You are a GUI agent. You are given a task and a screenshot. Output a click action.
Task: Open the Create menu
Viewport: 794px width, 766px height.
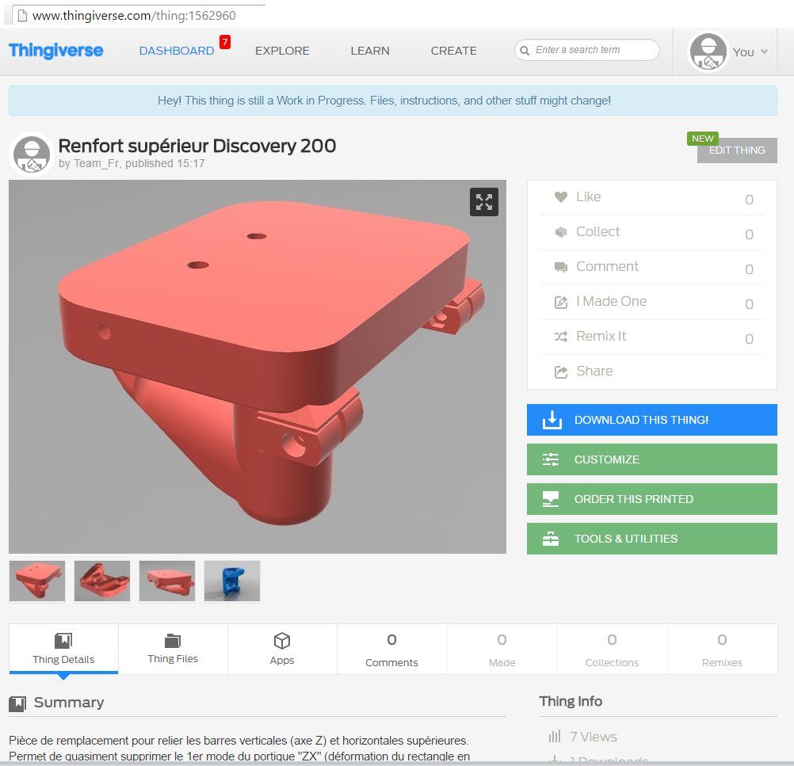[x=454, y=51]
